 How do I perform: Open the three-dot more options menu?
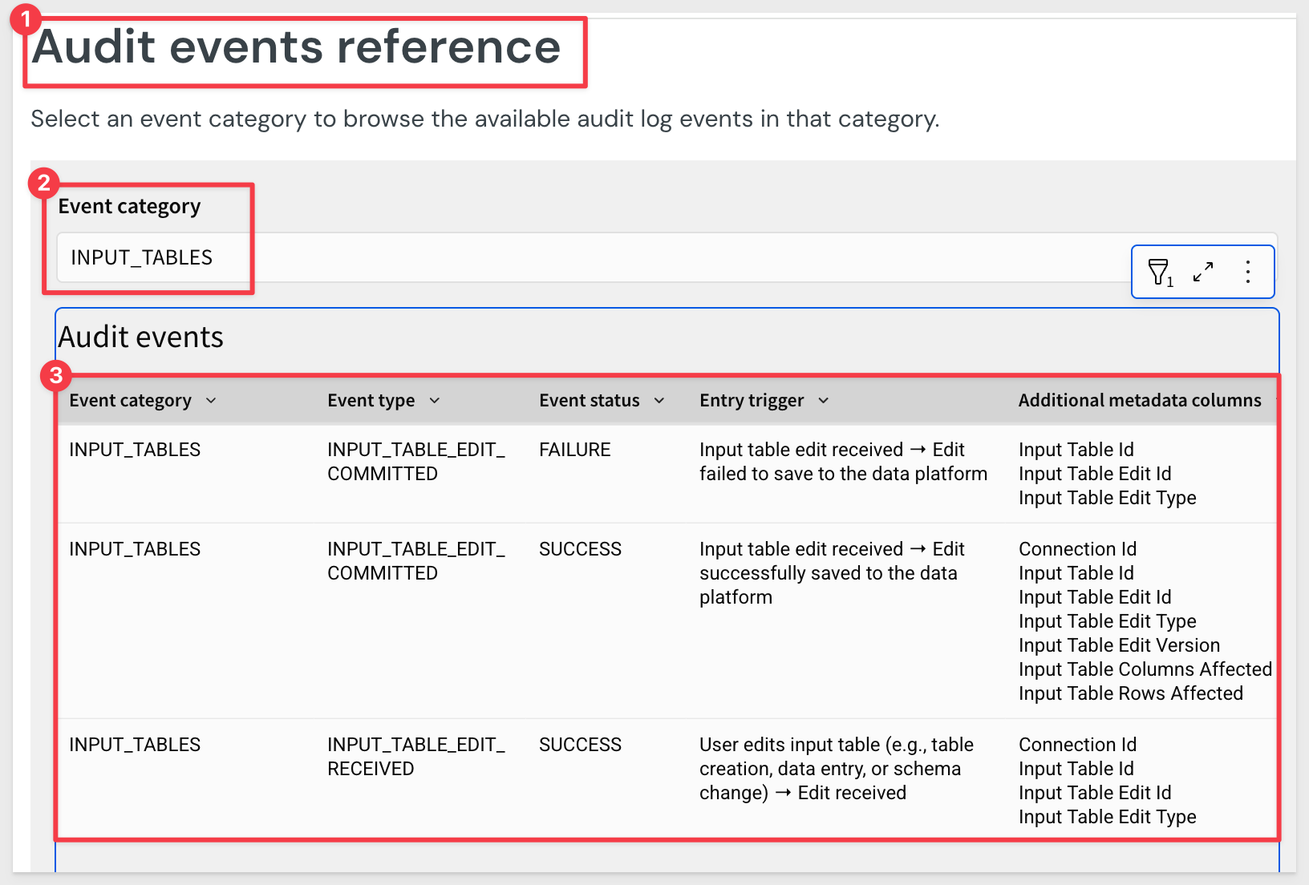coord(1247,273)
